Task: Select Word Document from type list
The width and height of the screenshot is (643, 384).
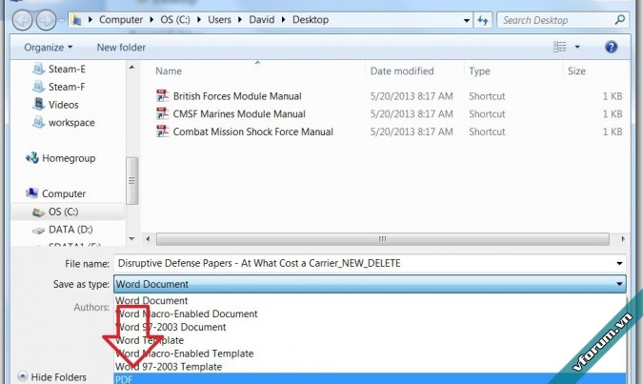Action: pyautogui.click(x=370, y=301)
